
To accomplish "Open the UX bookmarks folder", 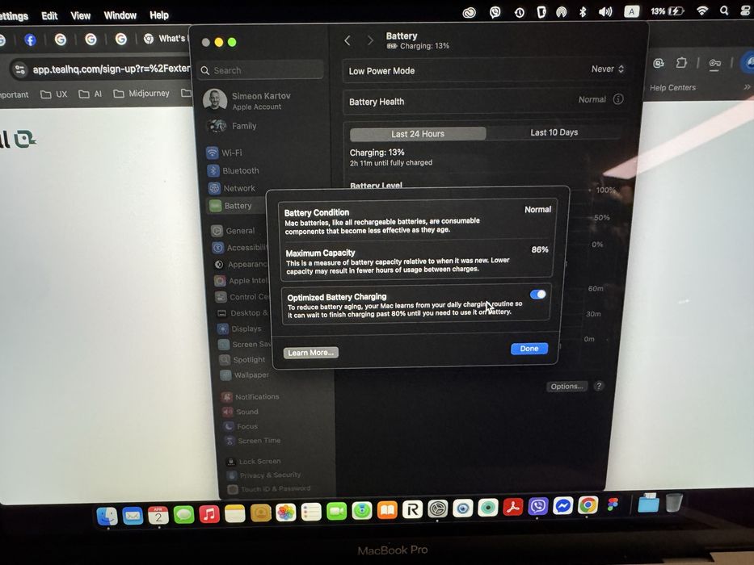I will (53, 94).
